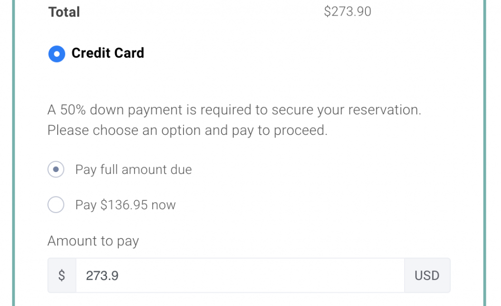Click the dollar sign prefix of amount field

pos(62,275)
